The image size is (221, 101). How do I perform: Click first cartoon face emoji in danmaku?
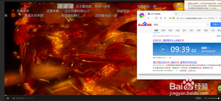(60, 6)
